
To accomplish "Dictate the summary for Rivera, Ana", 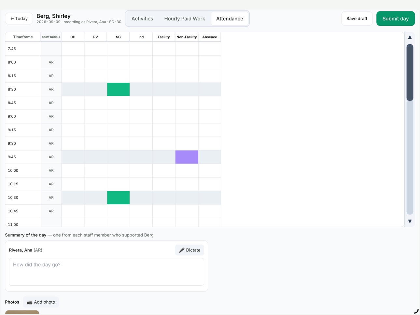I will pyautogui.click(x=189, y=250).
